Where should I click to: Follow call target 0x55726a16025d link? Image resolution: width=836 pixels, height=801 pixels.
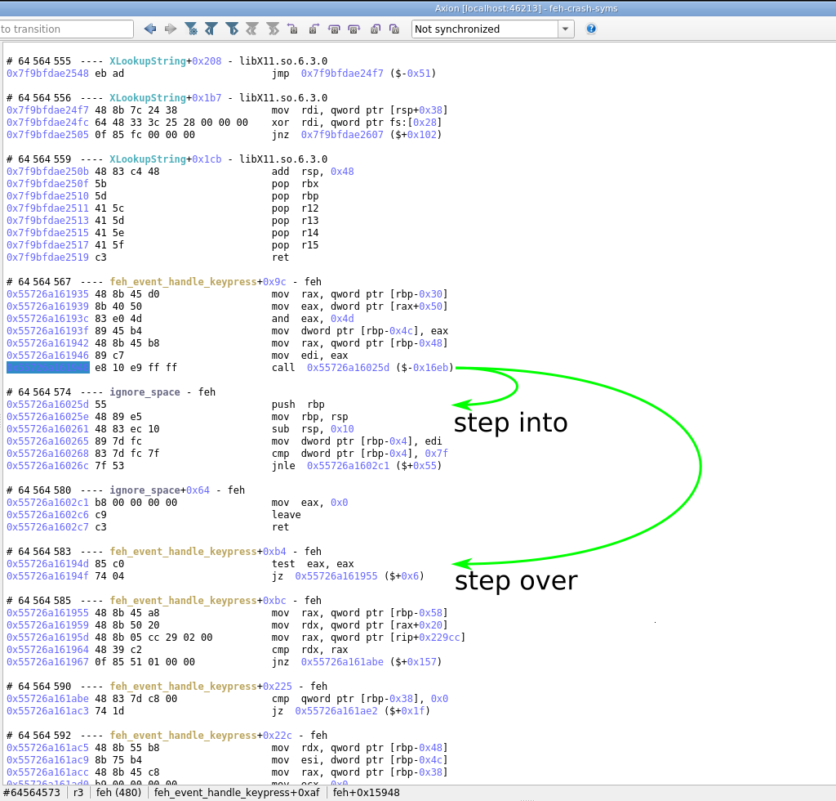[x=348, y=368]
